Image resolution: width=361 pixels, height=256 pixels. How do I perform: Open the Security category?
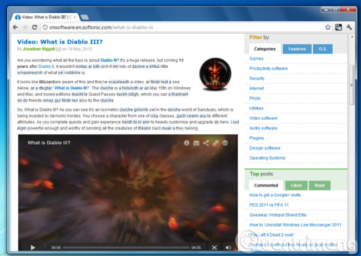pyautogui.click(x=257, y=78)
